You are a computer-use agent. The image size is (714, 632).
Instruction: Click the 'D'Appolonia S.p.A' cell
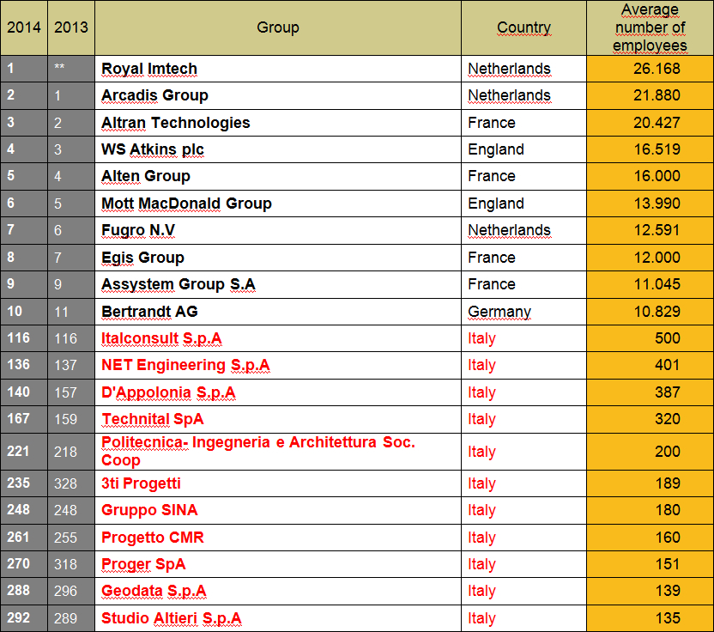(278, 392)
